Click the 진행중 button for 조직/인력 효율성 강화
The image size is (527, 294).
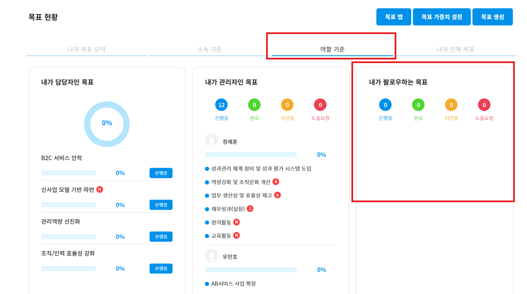[x=161, y=269]
